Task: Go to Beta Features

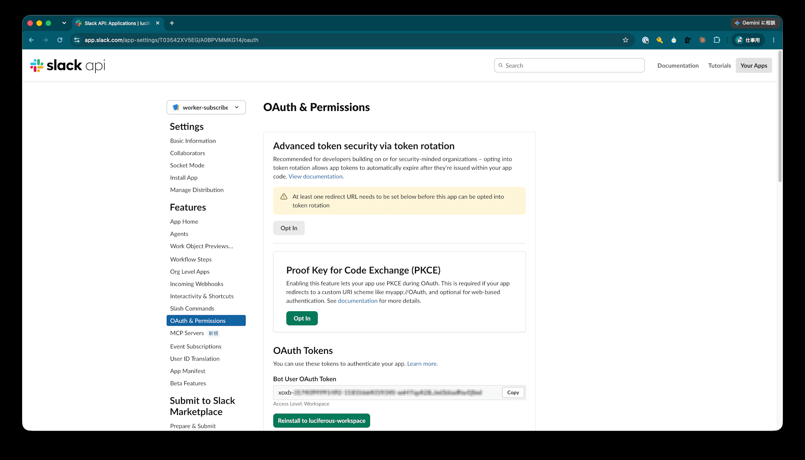Action: (188, 383)
